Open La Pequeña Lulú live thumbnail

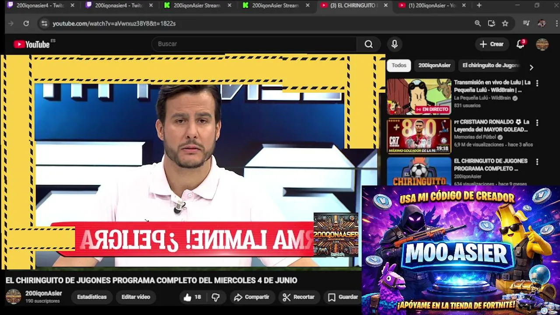click(419, 97)
